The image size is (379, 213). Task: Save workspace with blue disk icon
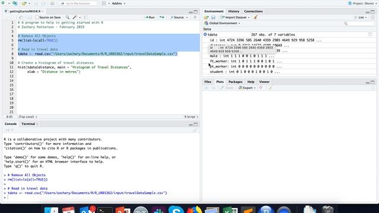coord(213,17)
